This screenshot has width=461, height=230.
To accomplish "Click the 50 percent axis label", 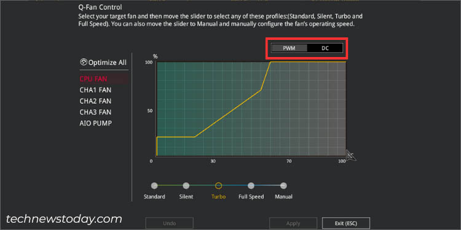I will (x=150, y=111).
